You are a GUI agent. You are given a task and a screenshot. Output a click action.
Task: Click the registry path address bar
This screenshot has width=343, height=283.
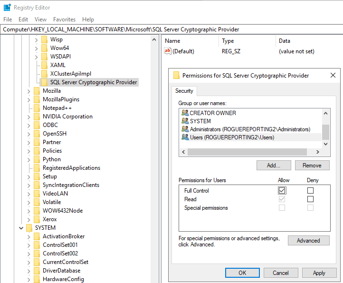pos(171,29)
